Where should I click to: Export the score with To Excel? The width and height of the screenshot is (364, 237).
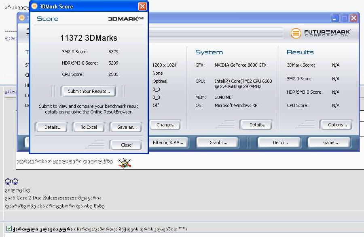(89, 127)
